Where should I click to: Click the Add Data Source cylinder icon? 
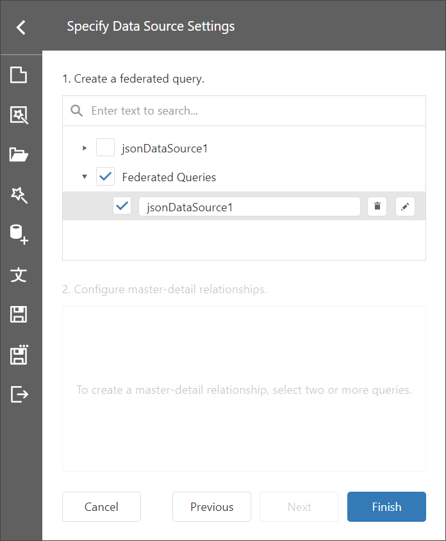19,234
